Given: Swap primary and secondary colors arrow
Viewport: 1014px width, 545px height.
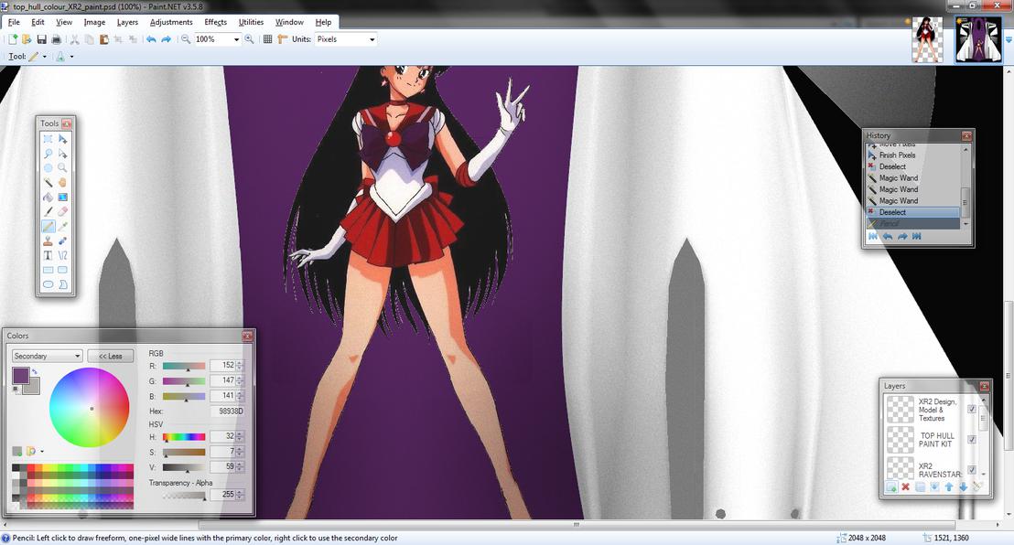Looking at the screenshot, I should (34, 372).
